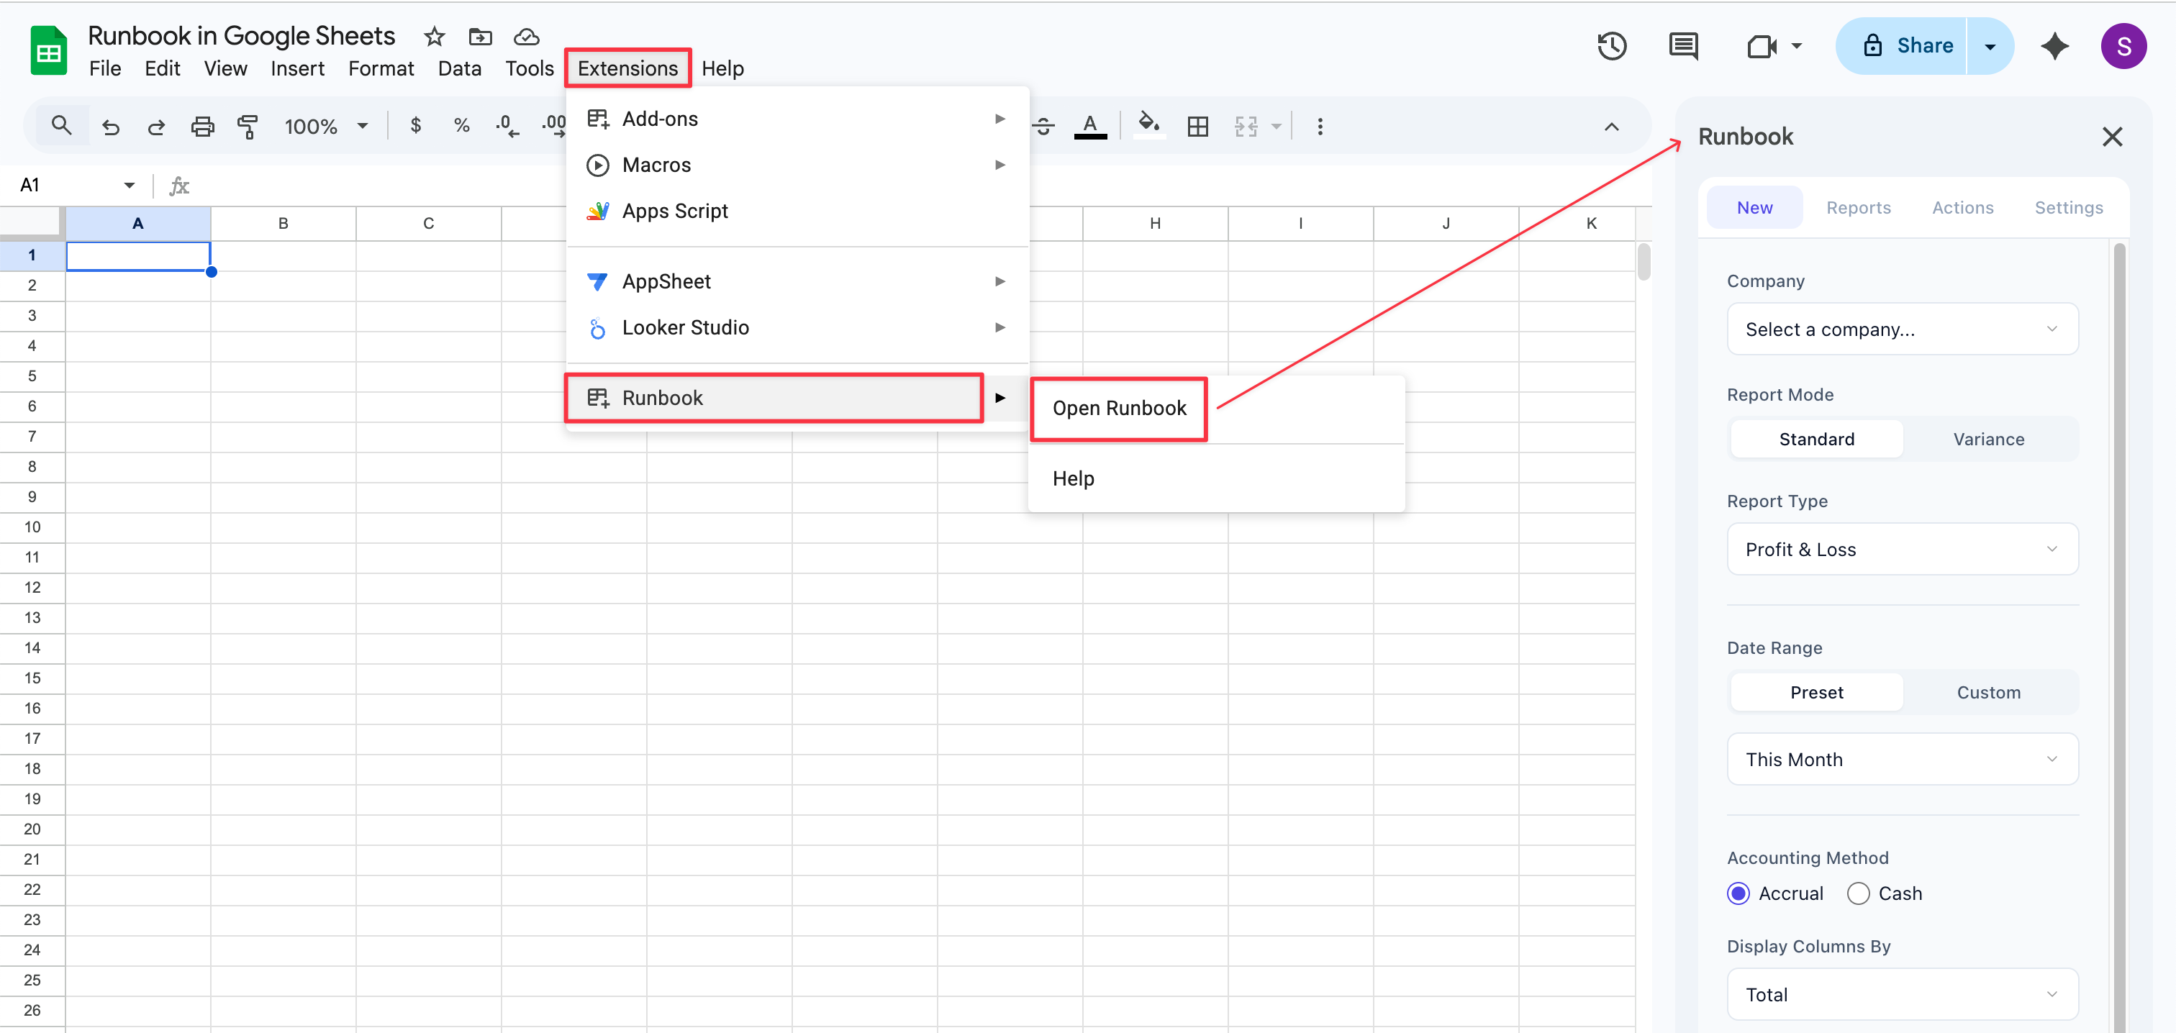
Task: Select the Accrual accounting method
Action: pyautogui.click(x=1738, y=893)
